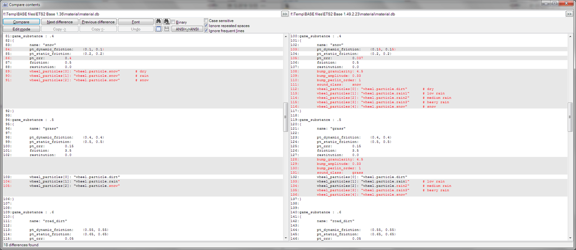This screenshot has width=576, height=250.
Task: Uncheck Ignore frequent lines
Action: pos(206,31)
